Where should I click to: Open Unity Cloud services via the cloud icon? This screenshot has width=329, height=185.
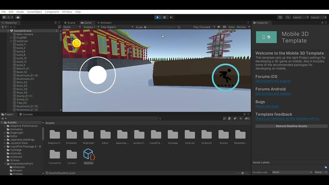18,17
